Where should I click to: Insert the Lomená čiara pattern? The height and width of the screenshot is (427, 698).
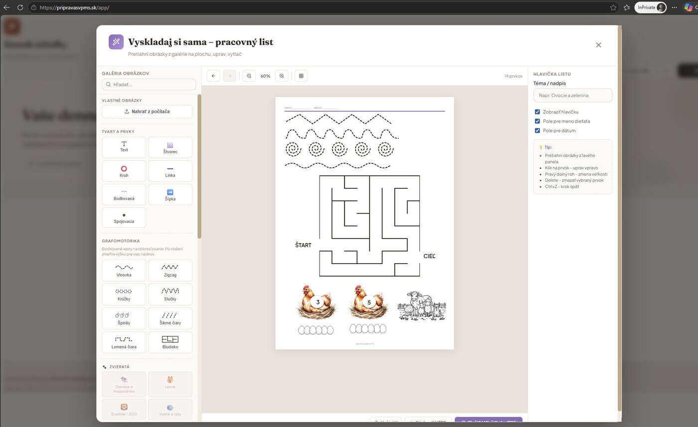tap(124, 342)
